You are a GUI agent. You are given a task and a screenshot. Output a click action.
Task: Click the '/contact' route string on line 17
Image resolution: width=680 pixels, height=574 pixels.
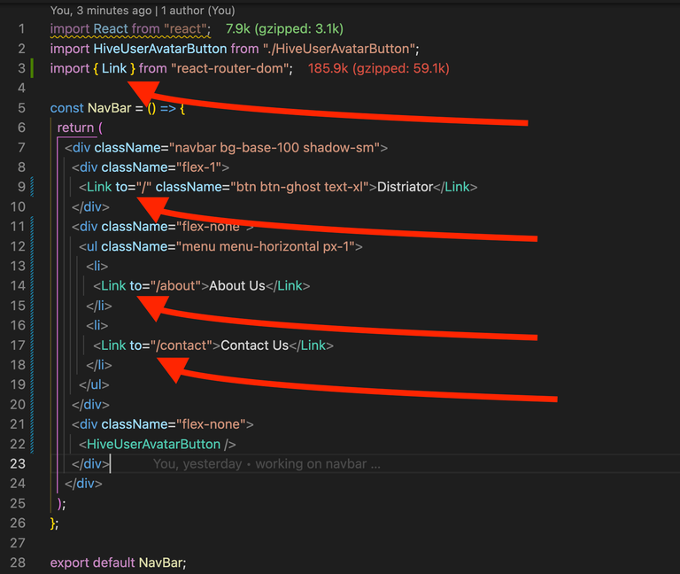click(182, 345)
